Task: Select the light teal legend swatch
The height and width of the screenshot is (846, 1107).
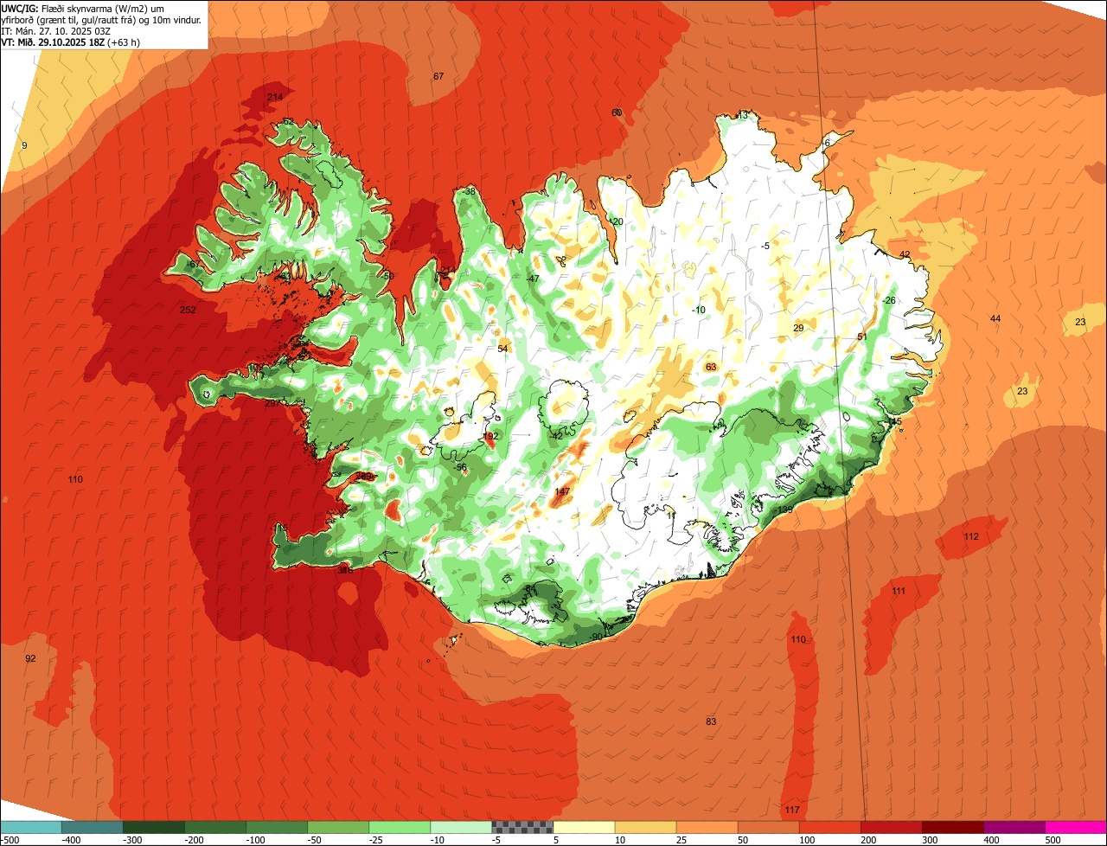Action: 30,828
